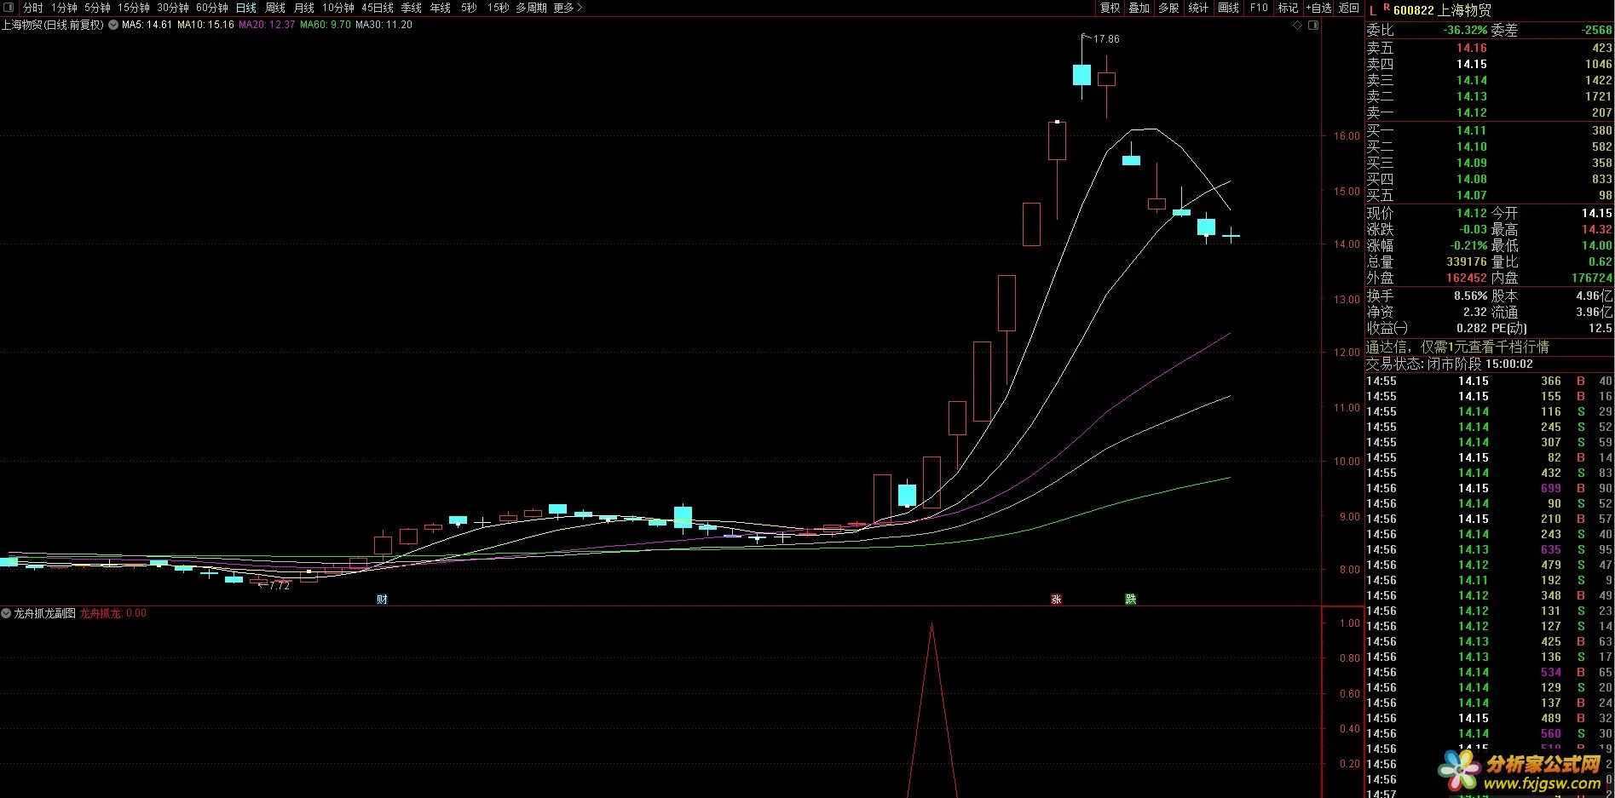Open F10 company information
1615x798 pixels.
coord(1259,8)
